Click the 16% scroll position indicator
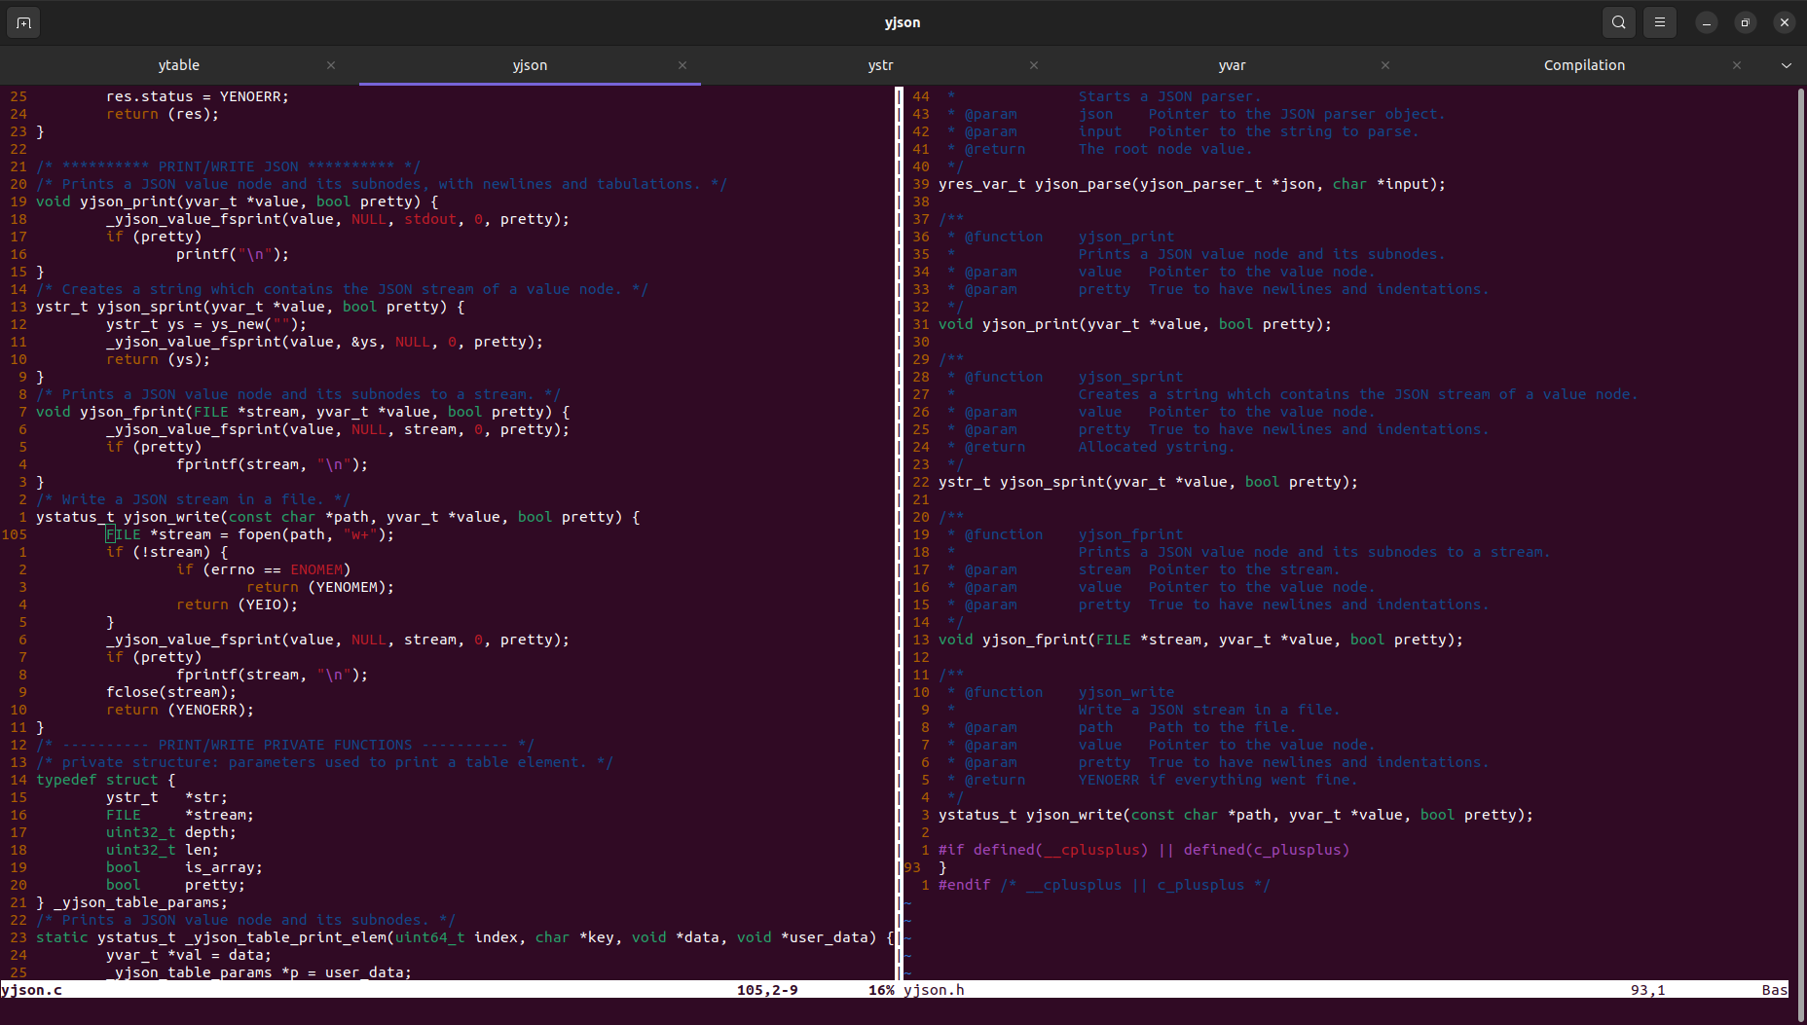Viewport: 1807px width, 1025px height. 881,990
